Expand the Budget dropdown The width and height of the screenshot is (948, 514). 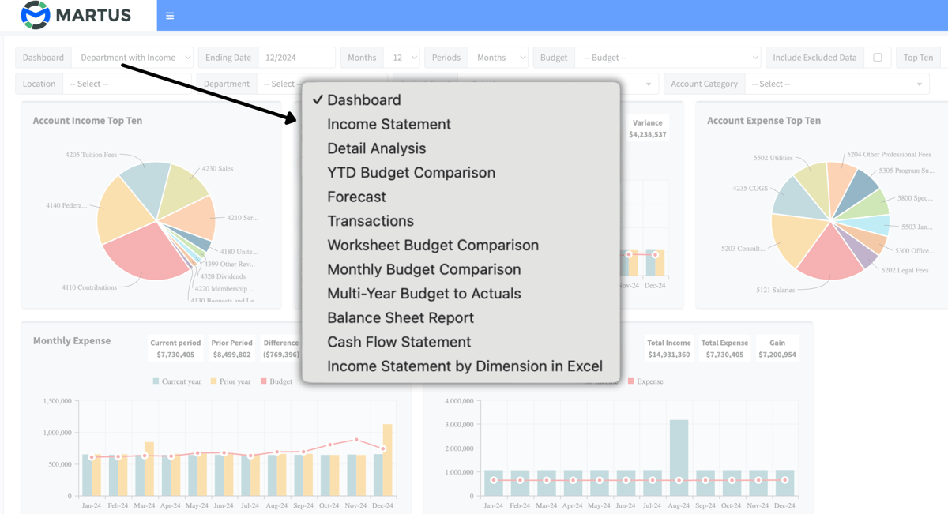click(668, 58)
